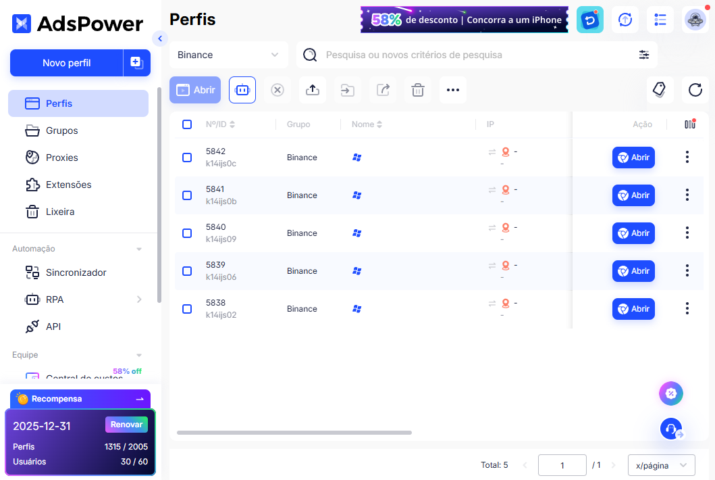Click the Renovar button
Viewport: 715px width, 480px height.
point(126,425)
